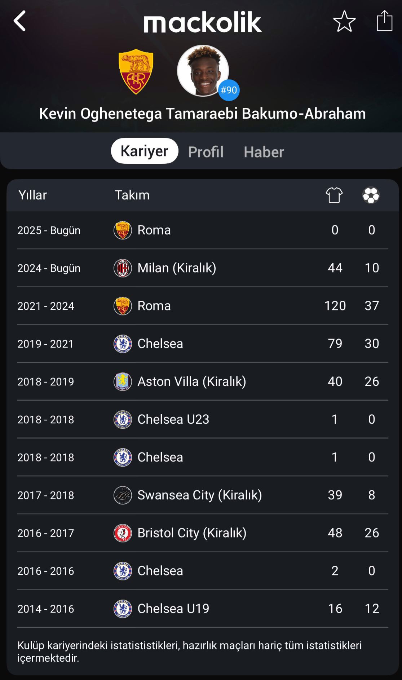Tap the Chelsea U23 crest icon
The width and height of the screenshot is (402, 680).
tap(123, 420)
